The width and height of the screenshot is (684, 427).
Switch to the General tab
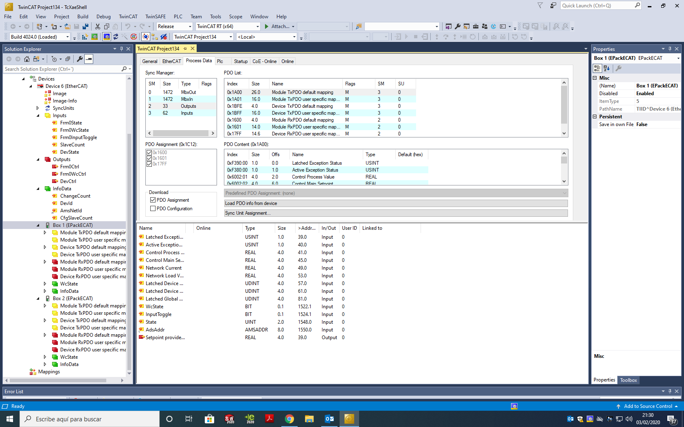149,61
